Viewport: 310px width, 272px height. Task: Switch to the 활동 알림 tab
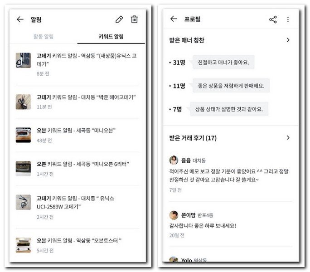coord(44,36)
